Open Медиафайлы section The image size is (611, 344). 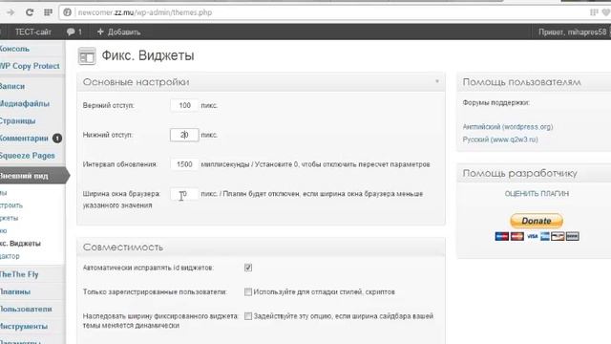tap(25, 103)
